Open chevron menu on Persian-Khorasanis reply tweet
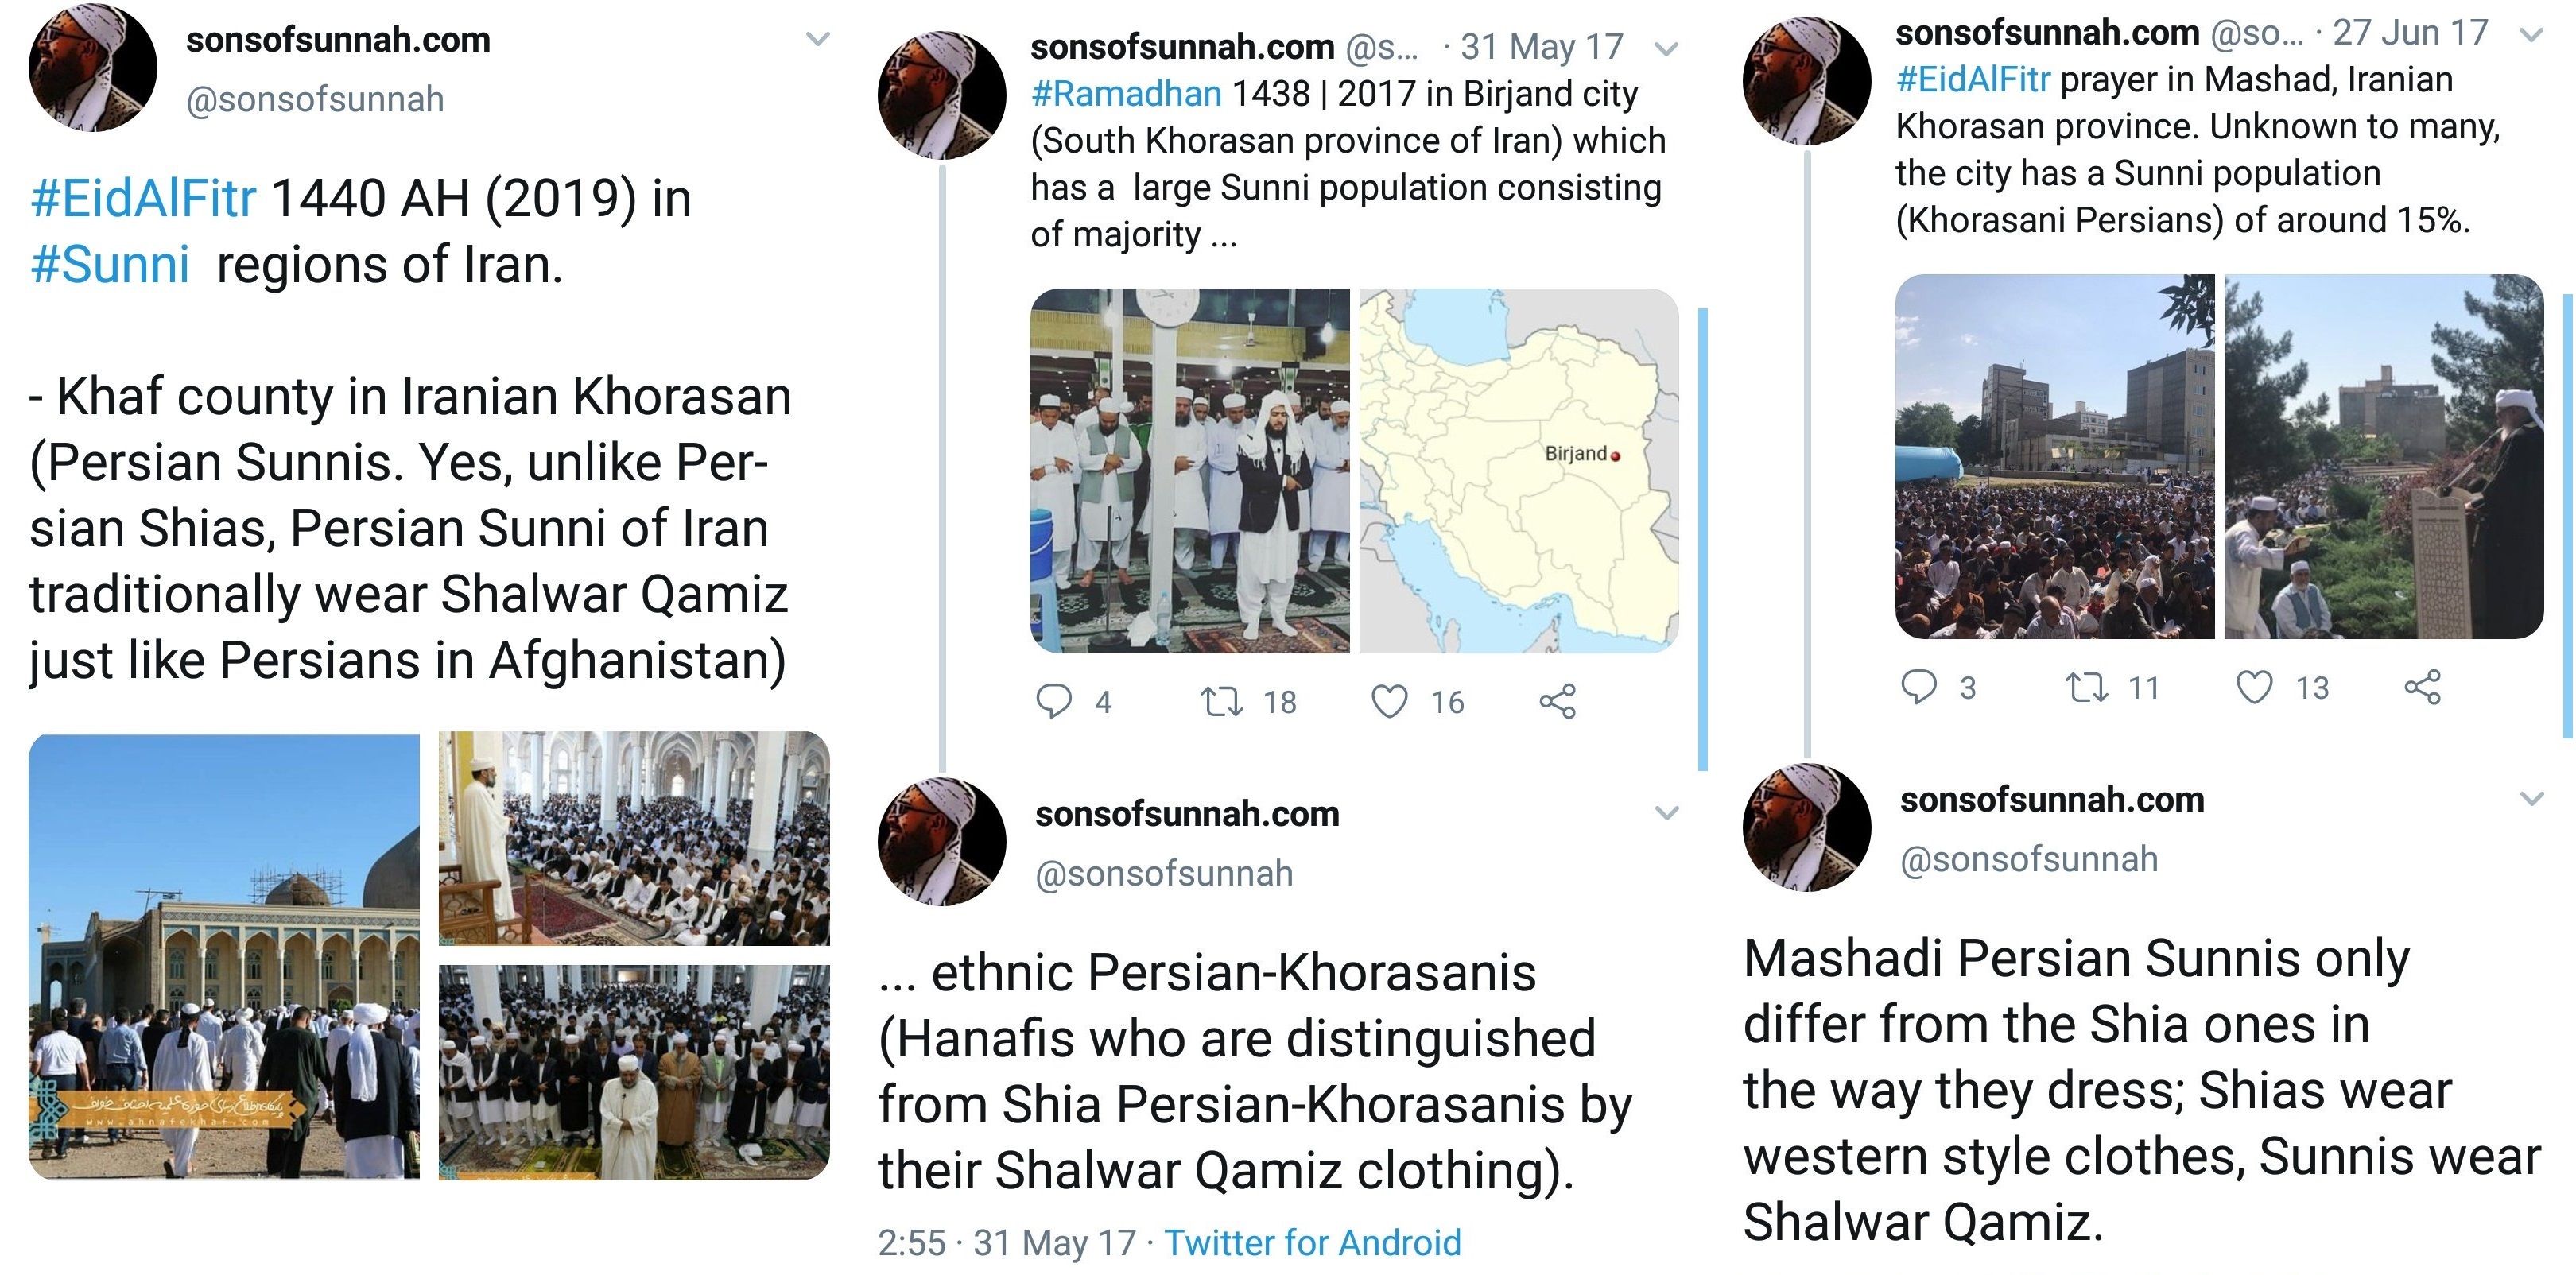Viewport: 2576px width, 1275px height. (x=1666, y=812)
